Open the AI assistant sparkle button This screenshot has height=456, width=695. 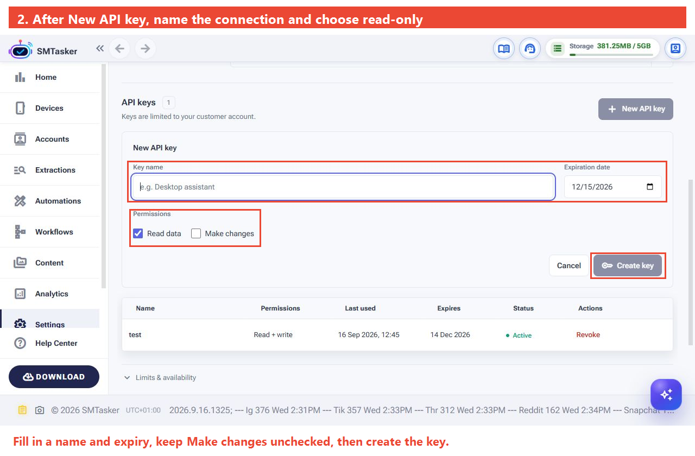pyautogui.click(x=666, y=394)
